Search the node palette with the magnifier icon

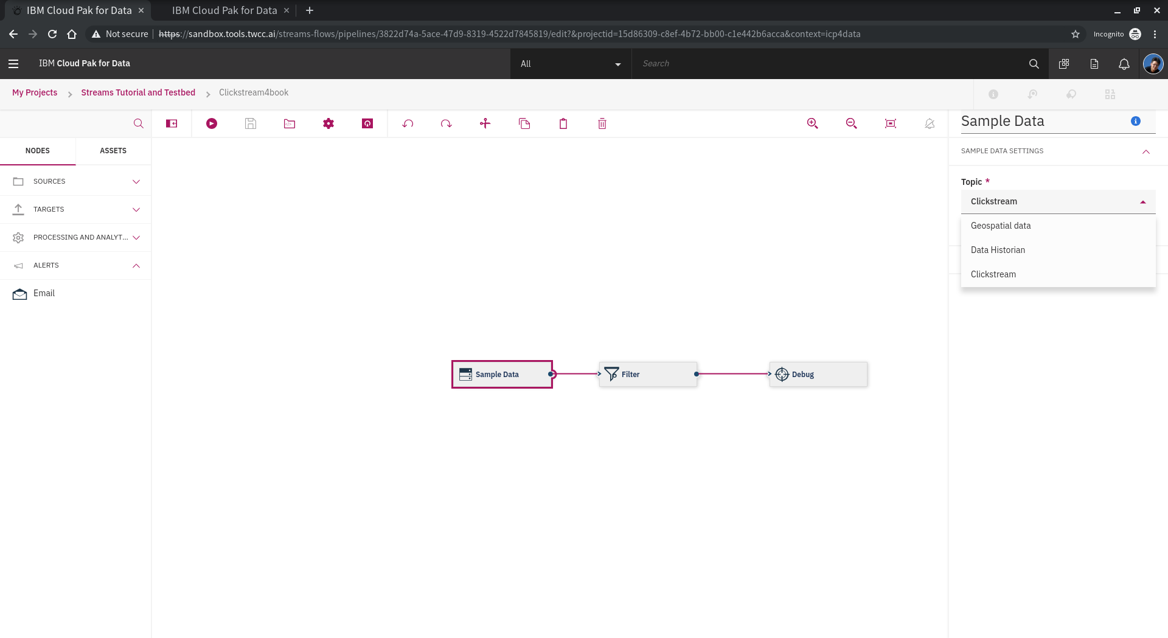(x=139, y=123)
